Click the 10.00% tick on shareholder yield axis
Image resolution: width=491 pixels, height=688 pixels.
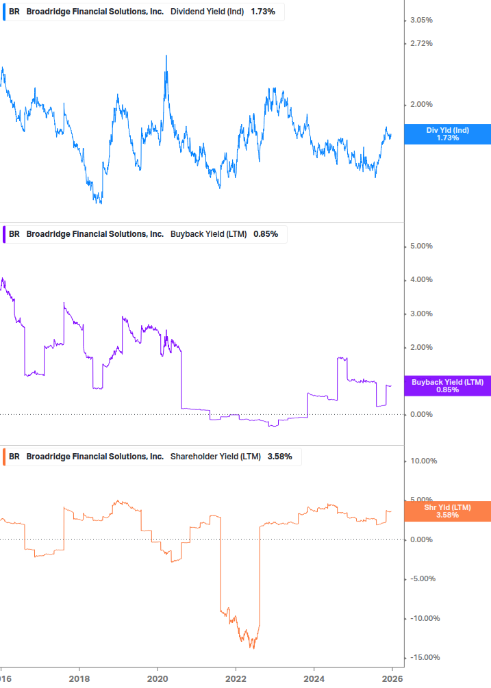(x=423, y=461)
